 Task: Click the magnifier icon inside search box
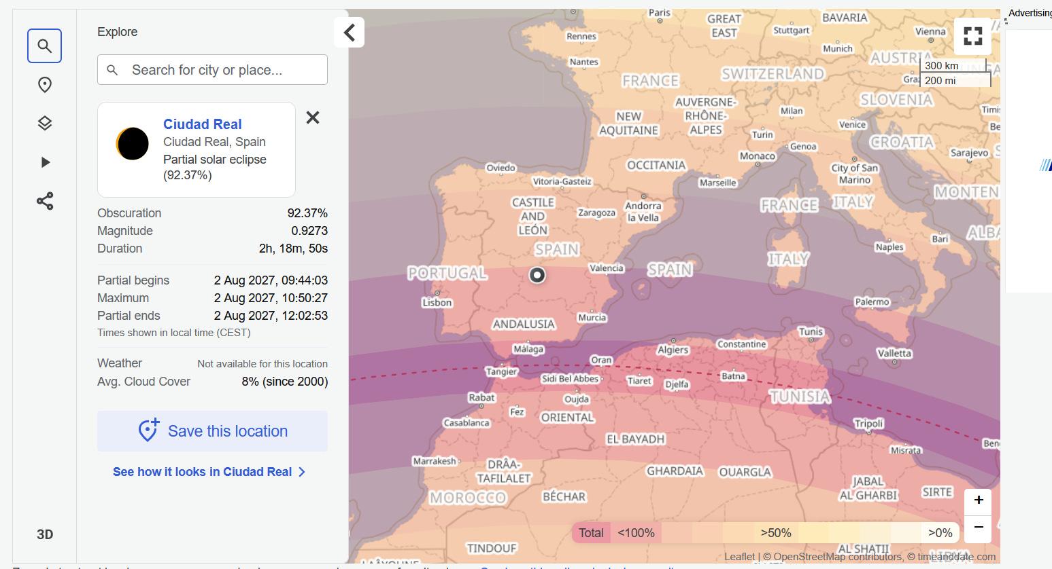coord(113,70)
